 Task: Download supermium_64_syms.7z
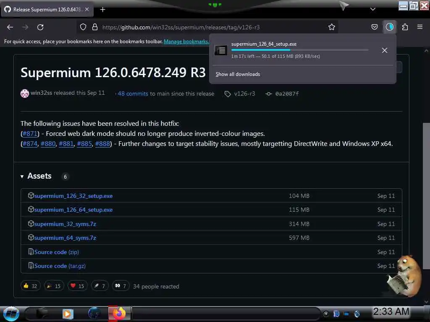[65, 238]
